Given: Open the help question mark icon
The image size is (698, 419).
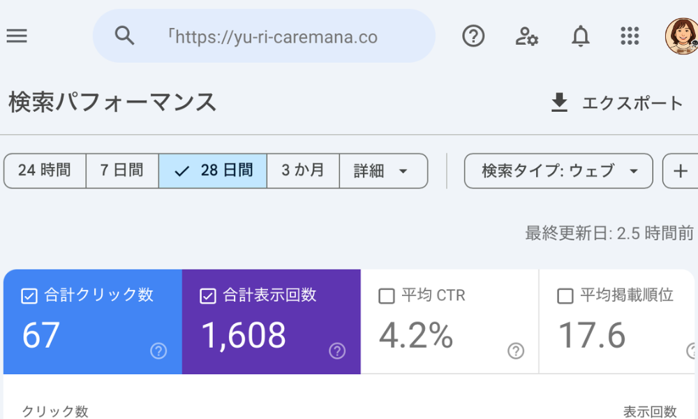Looking at the screenshot, I should [473, 36].
